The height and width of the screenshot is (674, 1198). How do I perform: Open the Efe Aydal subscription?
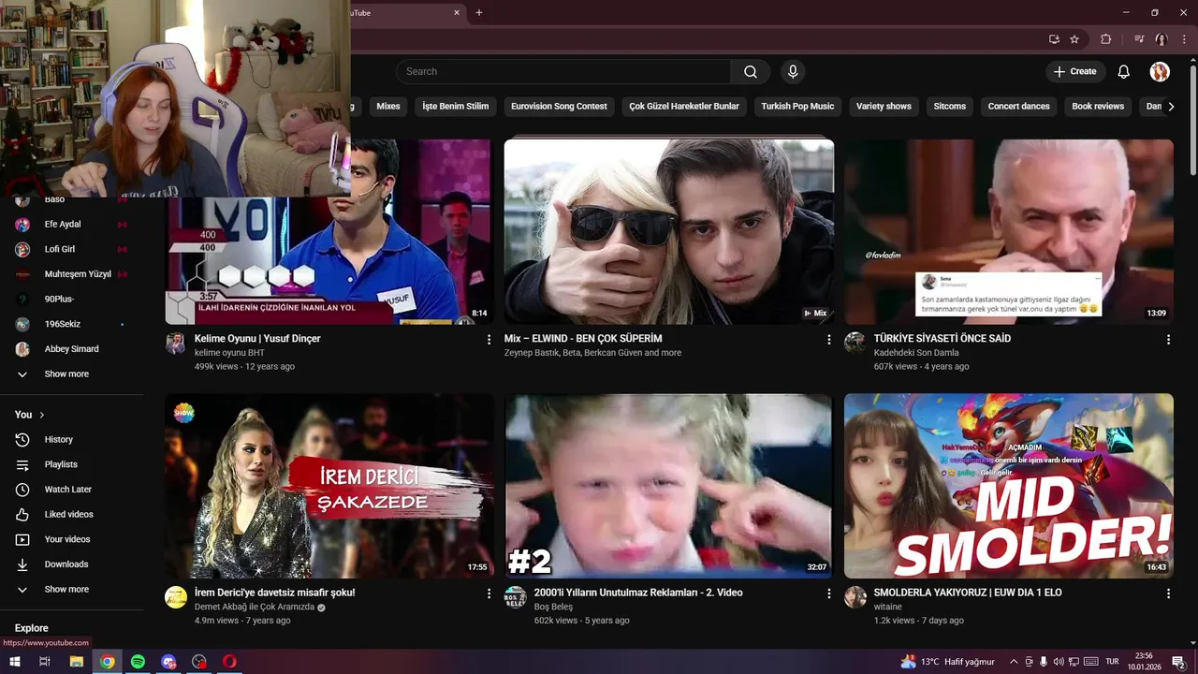coord(73,225)
